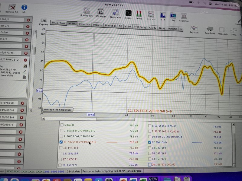Expand more graph tabs with the » button
Screen dimensions: 242x181
pos(181,29)
